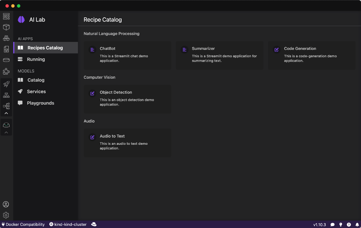Click the Red Hat icon in status bar
This screenshot has height=228, width=361.
click(94, 224)
